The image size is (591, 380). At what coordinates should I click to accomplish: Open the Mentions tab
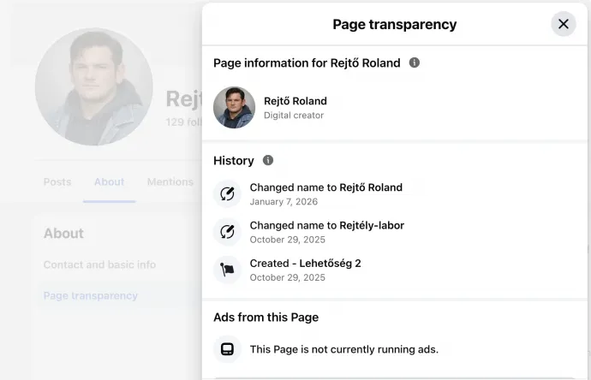click(170, 181)
